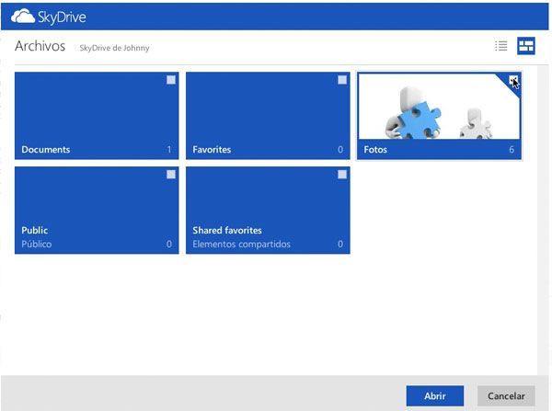Image resolution: width=552 pixels, height=411 pixels.
Task: Click the Fotos folder label
Action: pyautogui.click(x=375, y=150)
